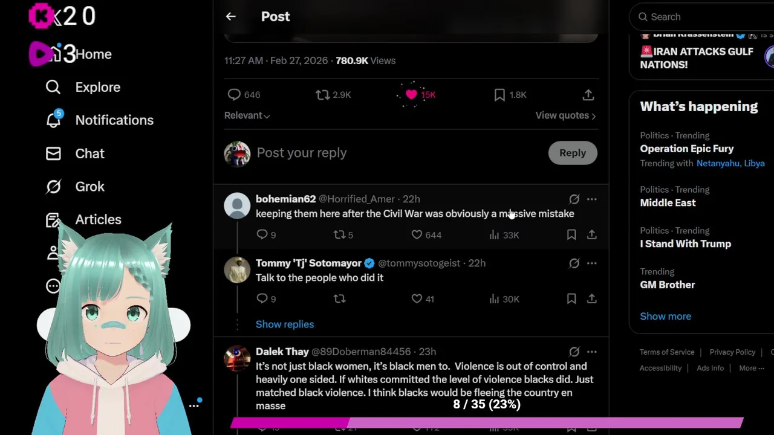This screenshot has width=774, height=435.
Task: Share the main post via the upload icon
Action: [588, 95]
